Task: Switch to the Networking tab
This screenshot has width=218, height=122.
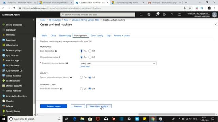Action: 65,36
